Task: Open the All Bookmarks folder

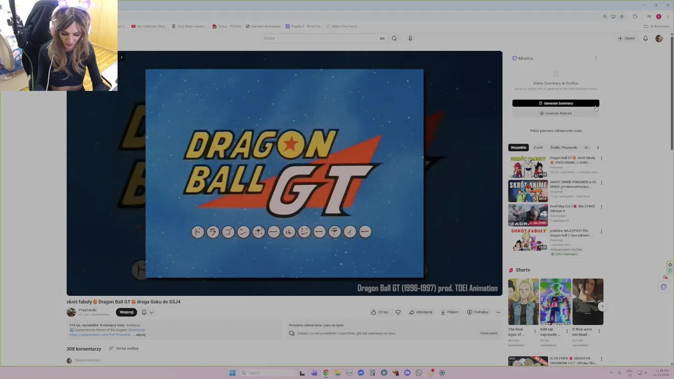Action: tap(657, 26)
